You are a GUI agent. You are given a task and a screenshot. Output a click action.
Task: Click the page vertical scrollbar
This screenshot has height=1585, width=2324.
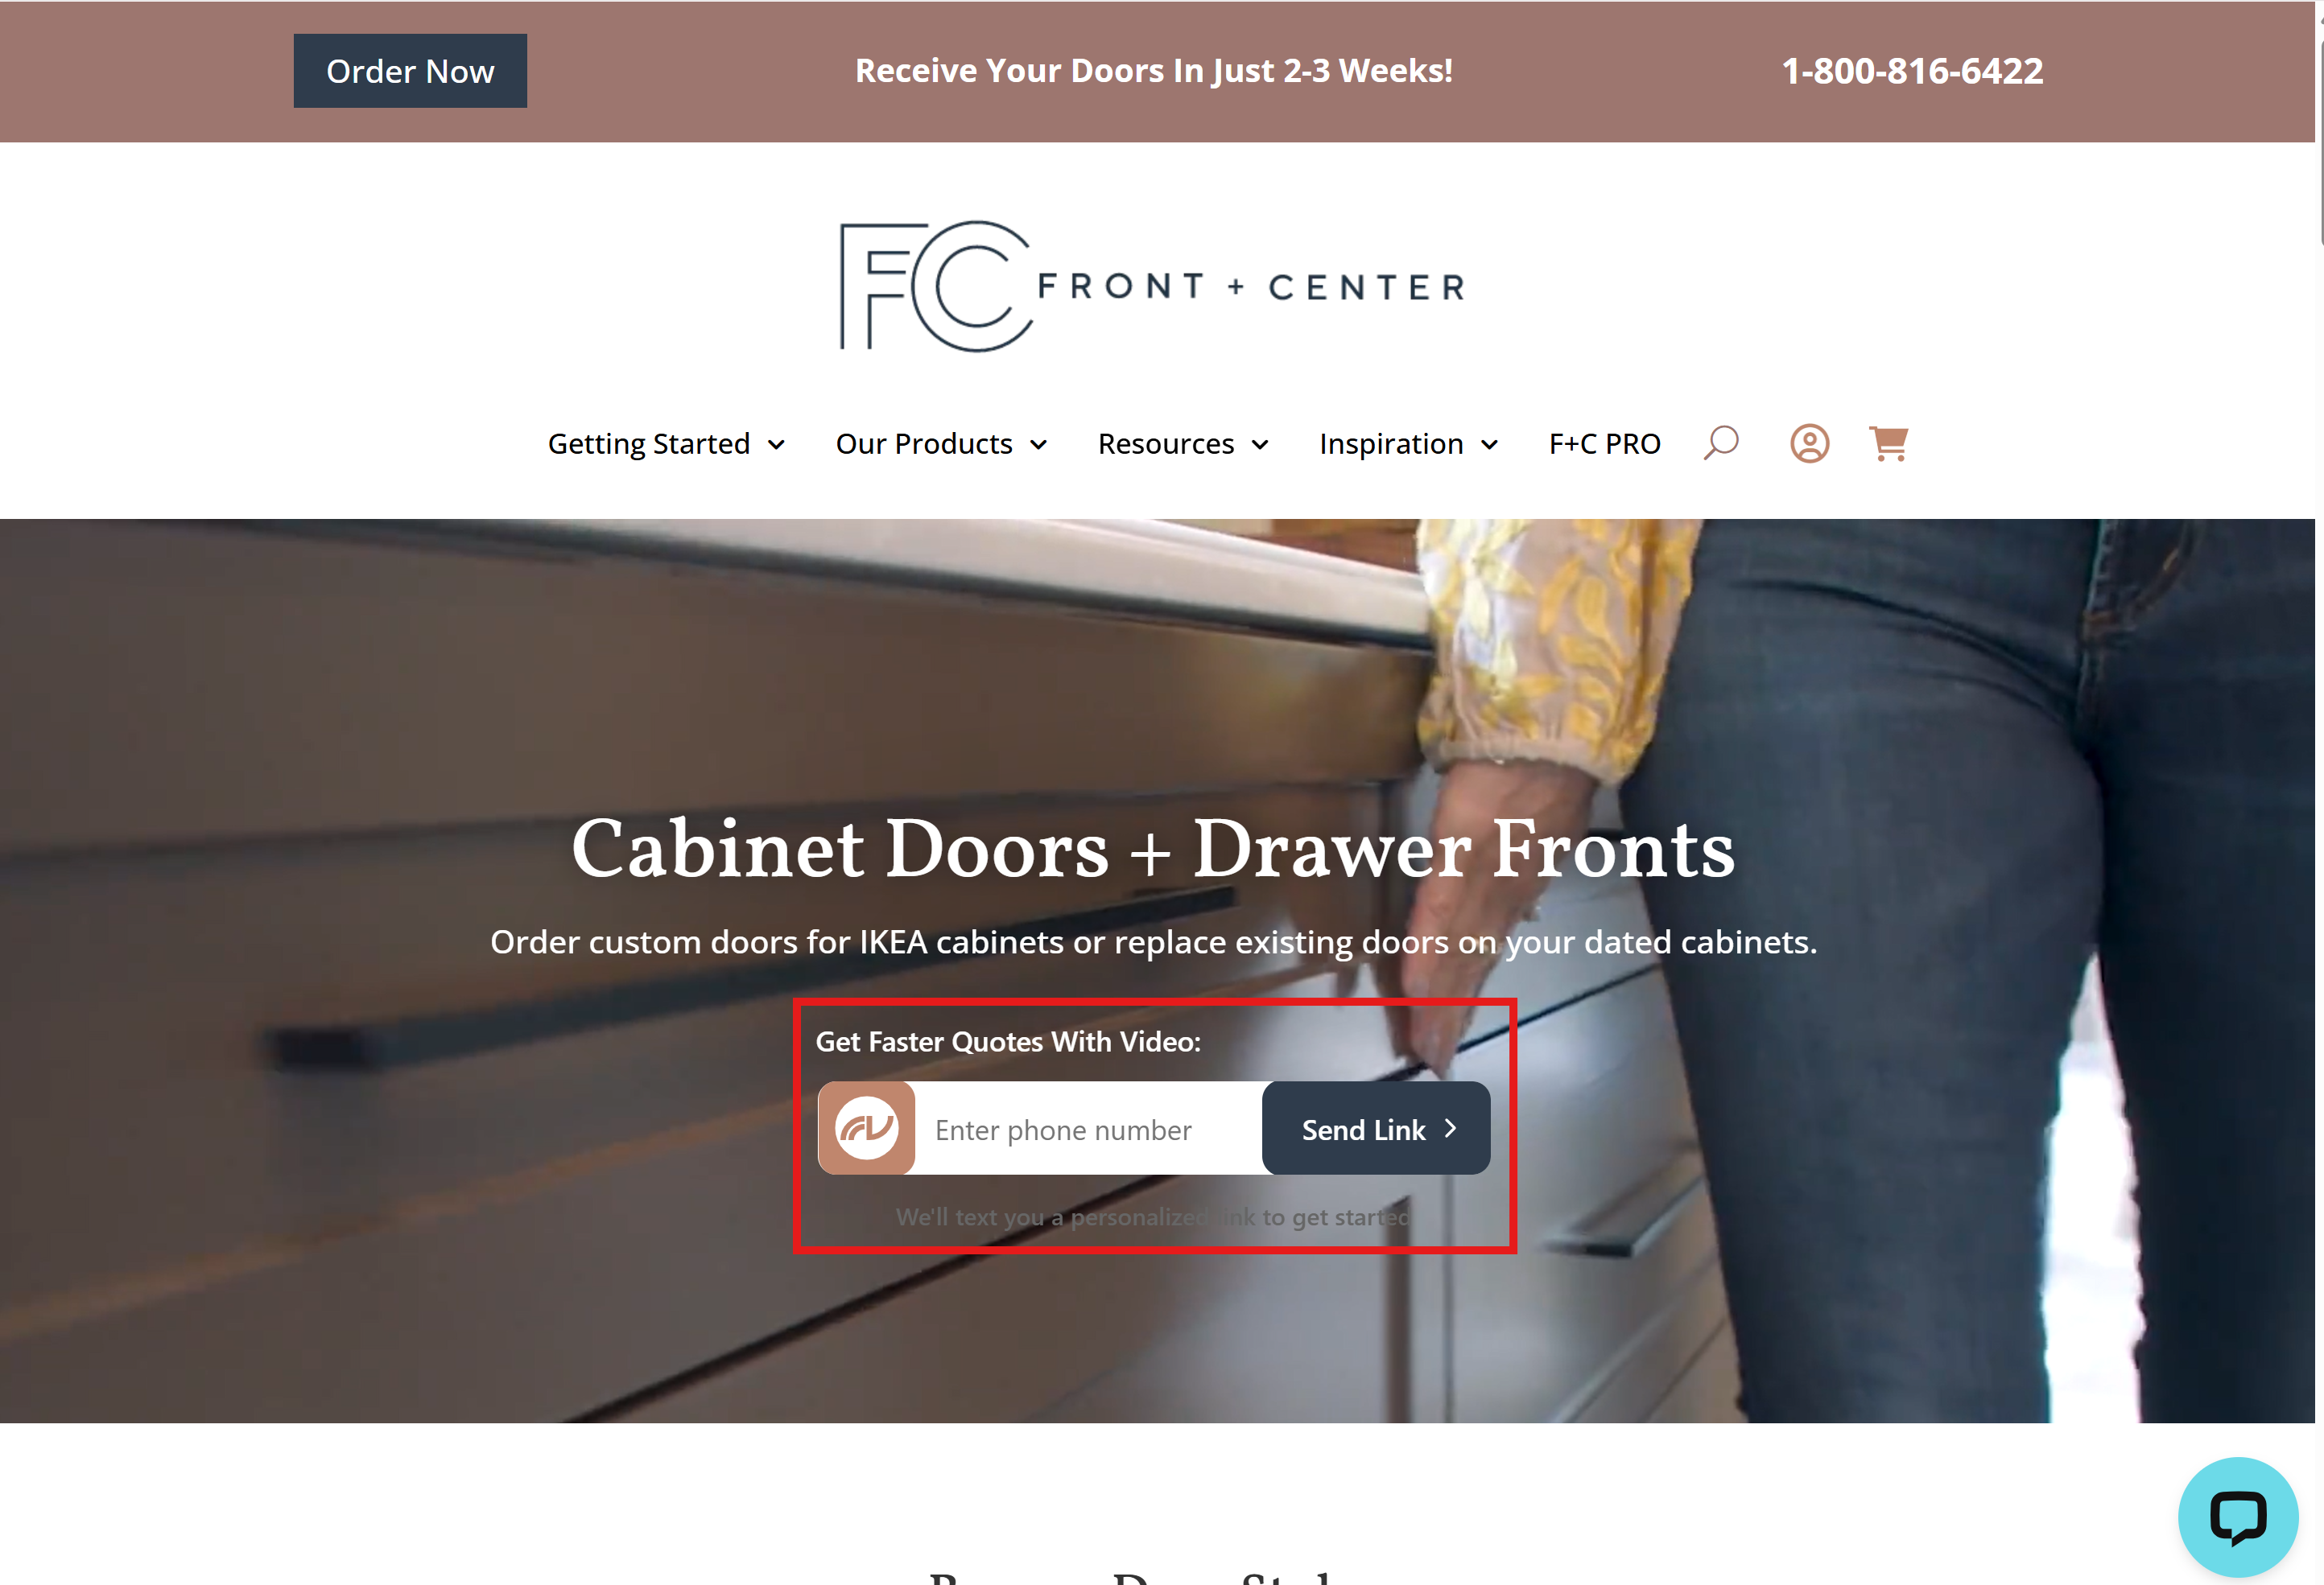coord(2319,792)
